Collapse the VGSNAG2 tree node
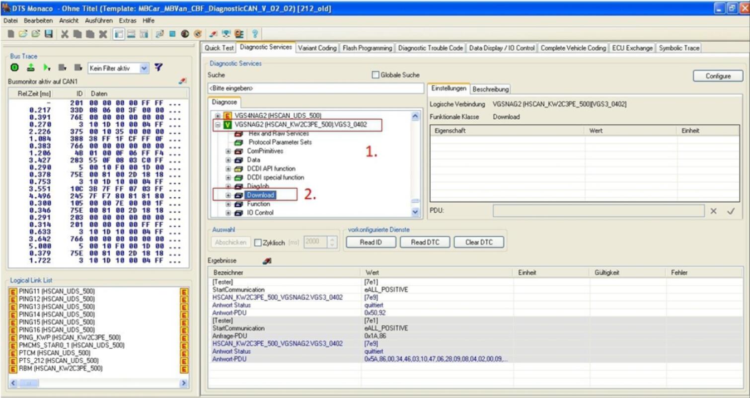This screenshot has height=398, width=750. tap(218, 125)
